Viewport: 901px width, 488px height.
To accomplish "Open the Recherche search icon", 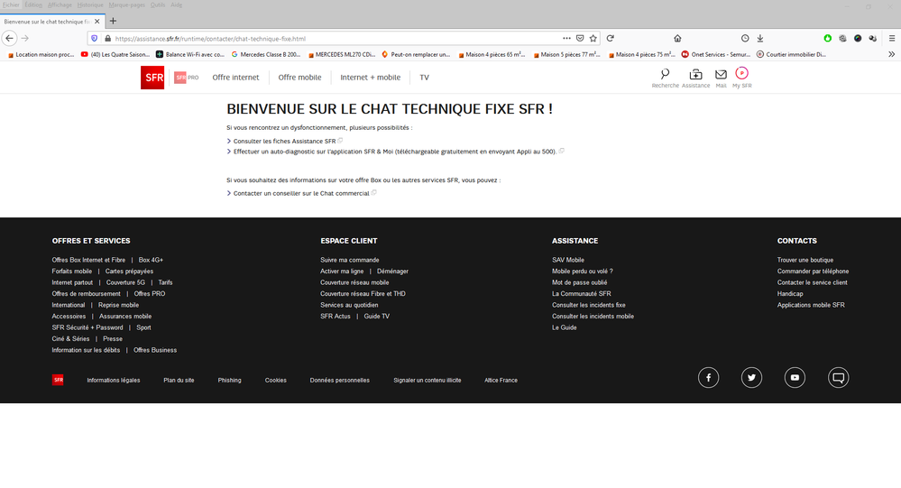I will coord(665,75).
